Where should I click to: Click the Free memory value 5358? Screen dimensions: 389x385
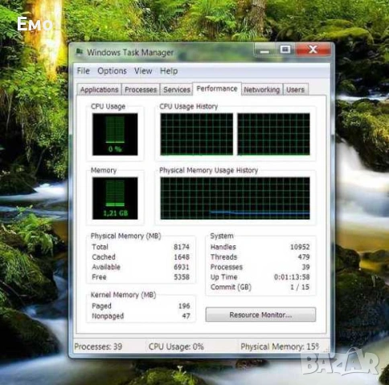pos(182,277)
